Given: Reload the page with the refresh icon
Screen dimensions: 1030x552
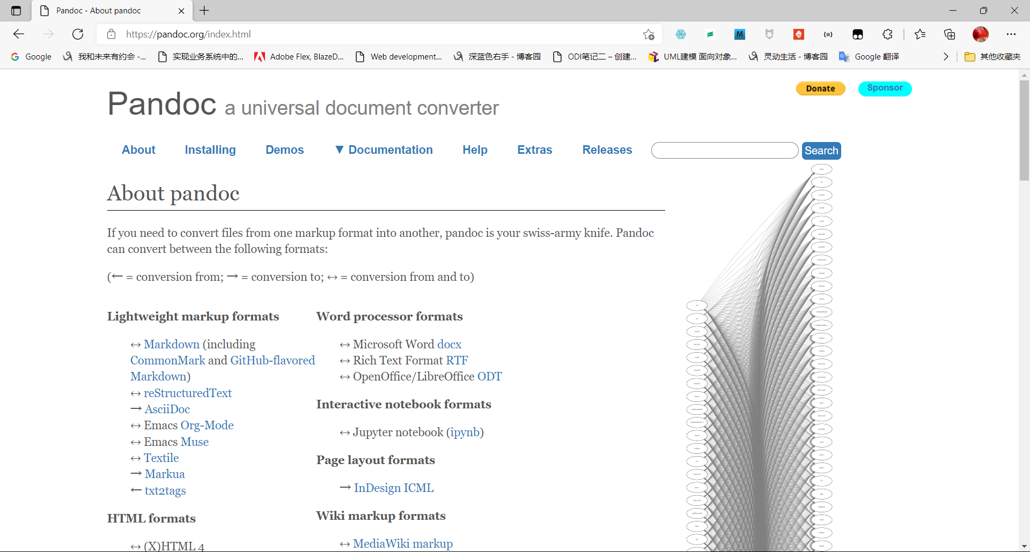Looking at the screenshot, I should click(x=78, y=34).
